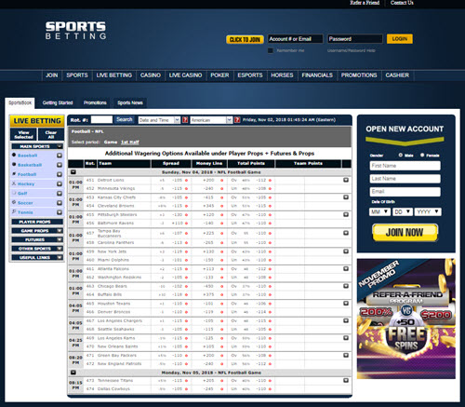
Task: Select Kansas City Chiefs money line dot
Action: [221, 197]
